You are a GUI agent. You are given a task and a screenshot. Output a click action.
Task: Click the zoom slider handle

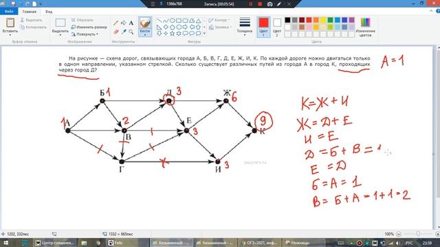point(418,234)
